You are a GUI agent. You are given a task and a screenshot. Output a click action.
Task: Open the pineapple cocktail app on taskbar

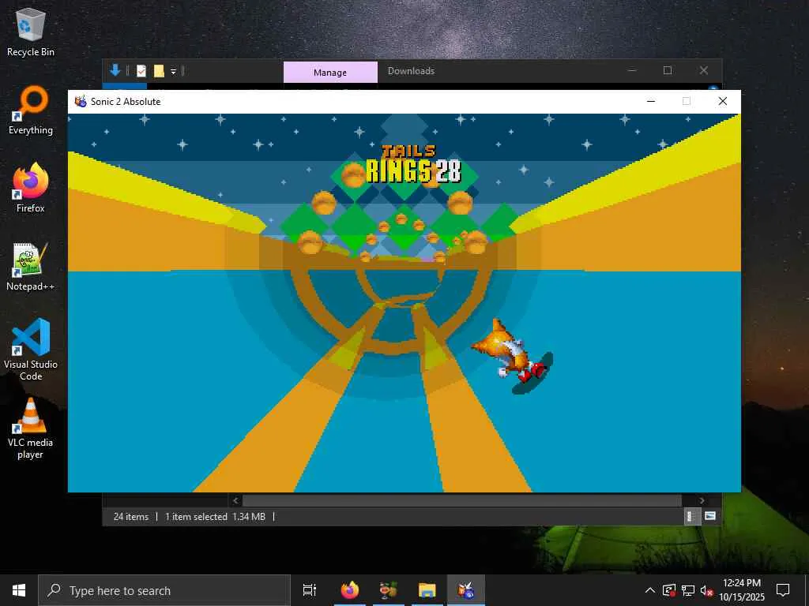pos(389,590)
